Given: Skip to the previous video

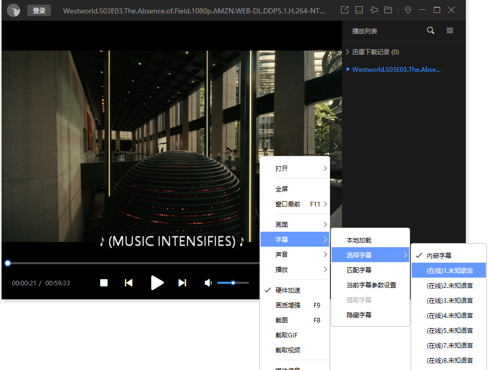Looking at the screenshot, I should pyautogui.click(x=129, y=283).
